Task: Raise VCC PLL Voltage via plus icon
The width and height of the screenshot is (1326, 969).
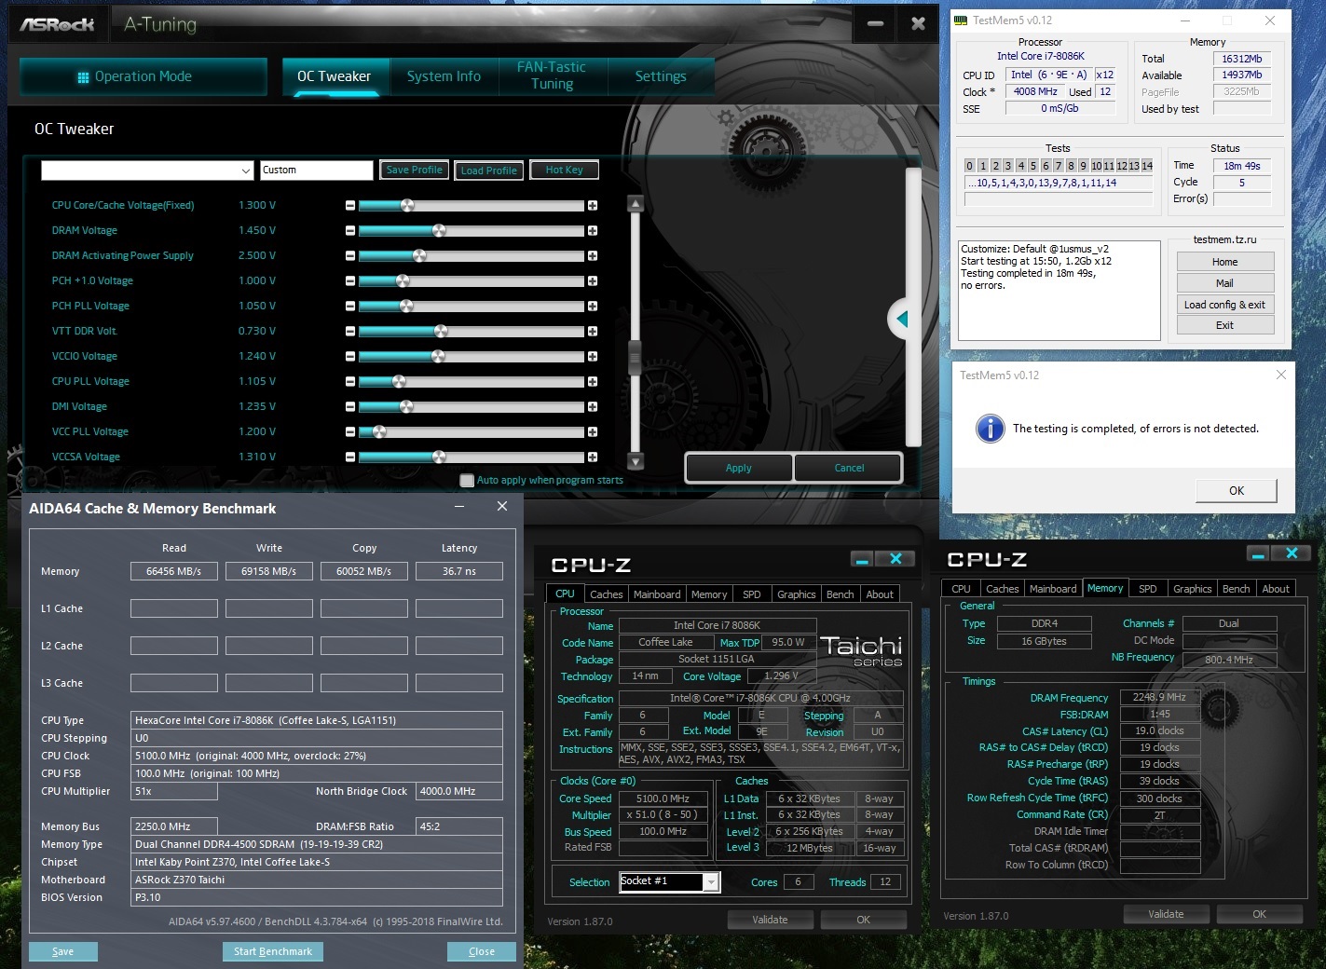Action: click(x=593, y=431)
